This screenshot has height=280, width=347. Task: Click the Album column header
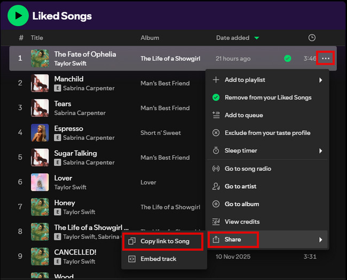click(150, 38)
